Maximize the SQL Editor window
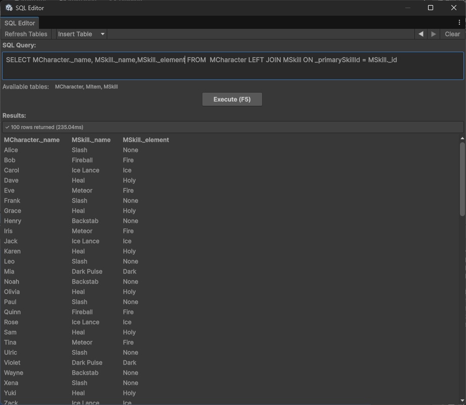Viewport: 466px width, 405px height. (431, 8)
